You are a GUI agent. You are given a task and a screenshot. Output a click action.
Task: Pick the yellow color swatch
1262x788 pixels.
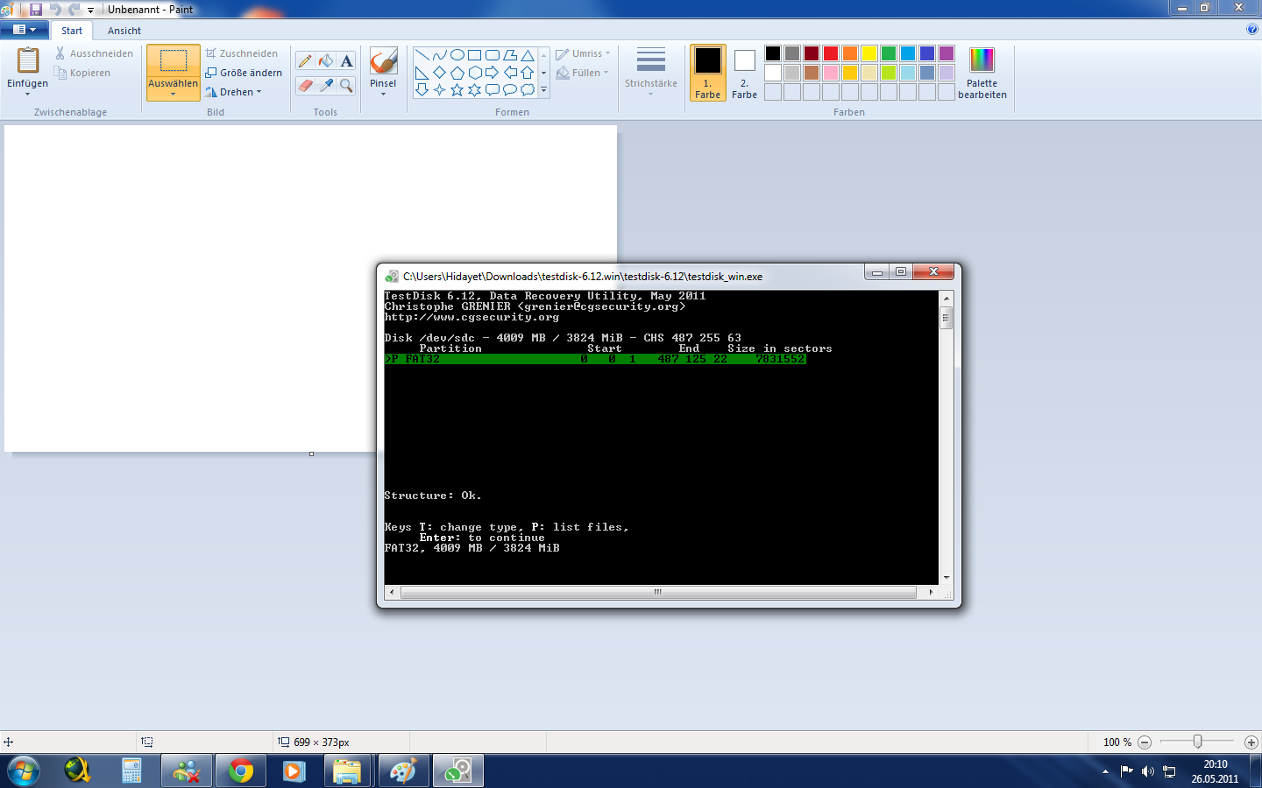click(x=869, y=53)
